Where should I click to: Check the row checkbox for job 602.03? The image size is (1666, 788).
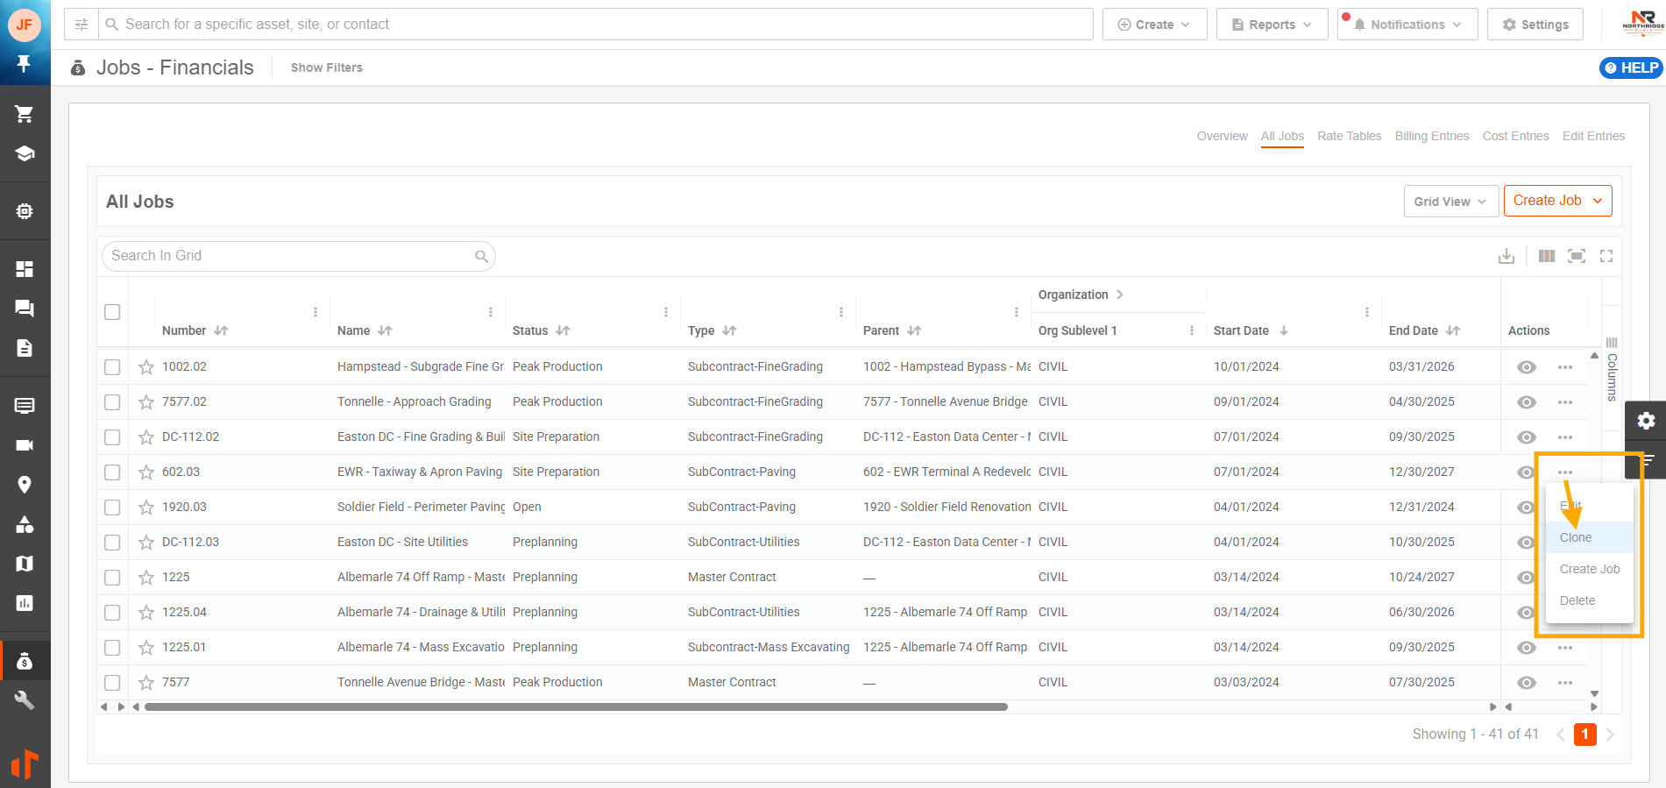112,472
